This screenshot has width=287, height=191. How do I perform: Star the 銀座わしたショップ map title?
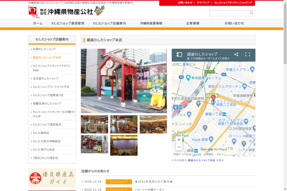(x=221, y=54)
